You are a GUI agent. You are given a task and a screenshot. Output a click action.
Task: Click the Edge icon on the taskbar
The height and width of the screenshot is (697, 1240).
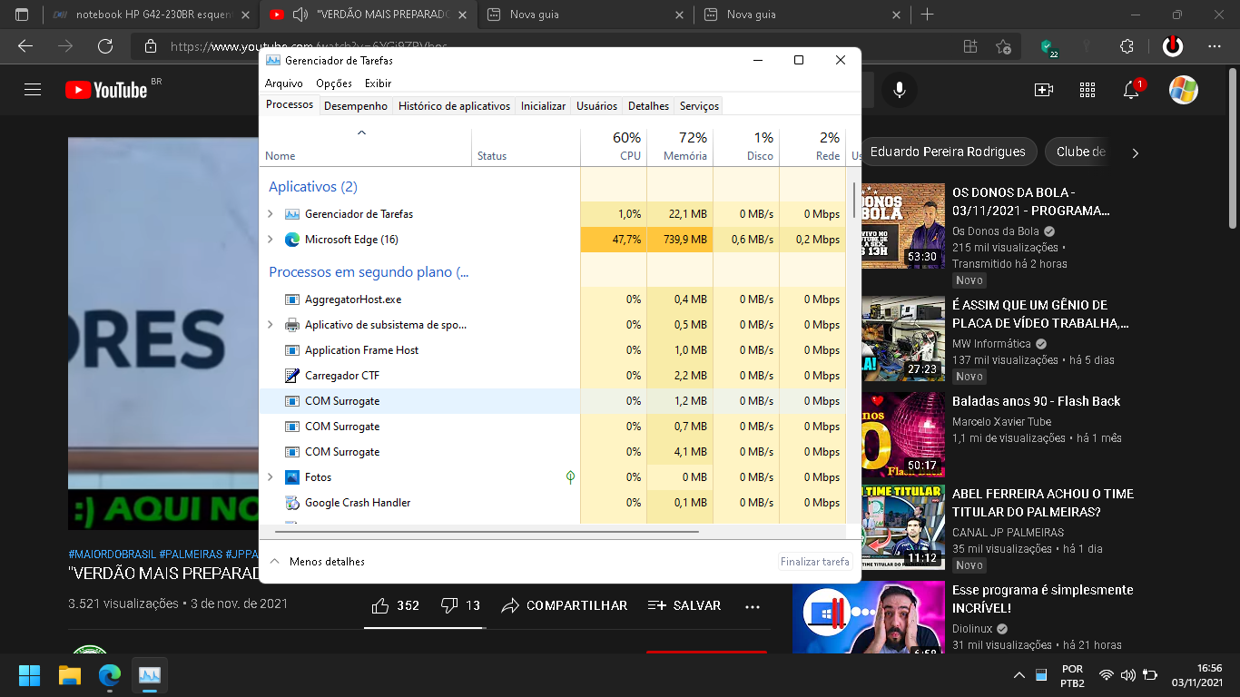[110, 675]
